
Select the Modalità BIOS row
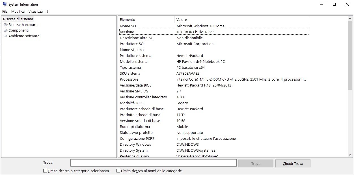[x=214, y=103]
